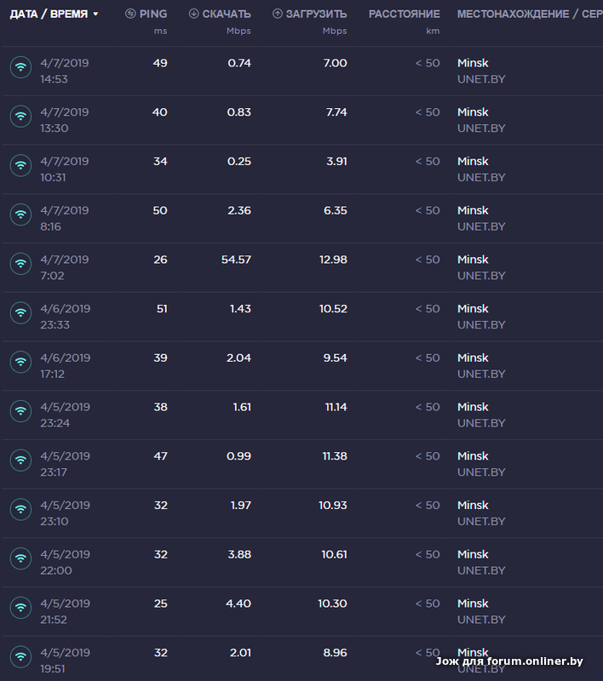The height and width of the screenshot is (681, 603).
Task: Click Wi-Fi icon for 4/5/2019 19:51 test
Action: 20,658
